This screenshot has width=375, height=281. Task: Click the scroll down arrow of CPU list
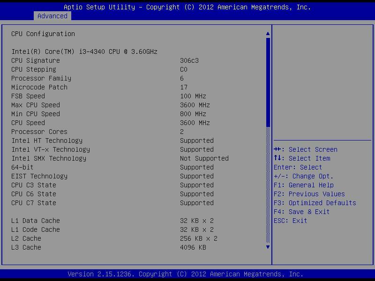pyautogui.click(x=268, y=247)
